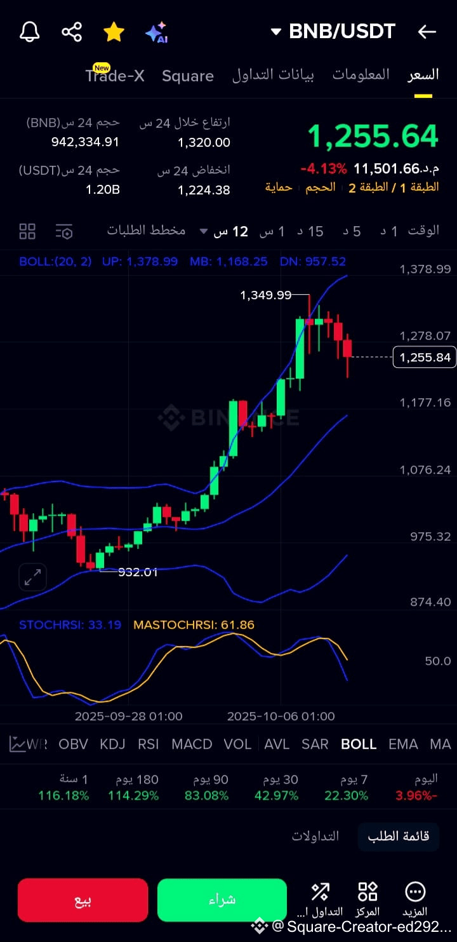Tap the الحجم tag
457x942 pixels.
coord(321,187)
